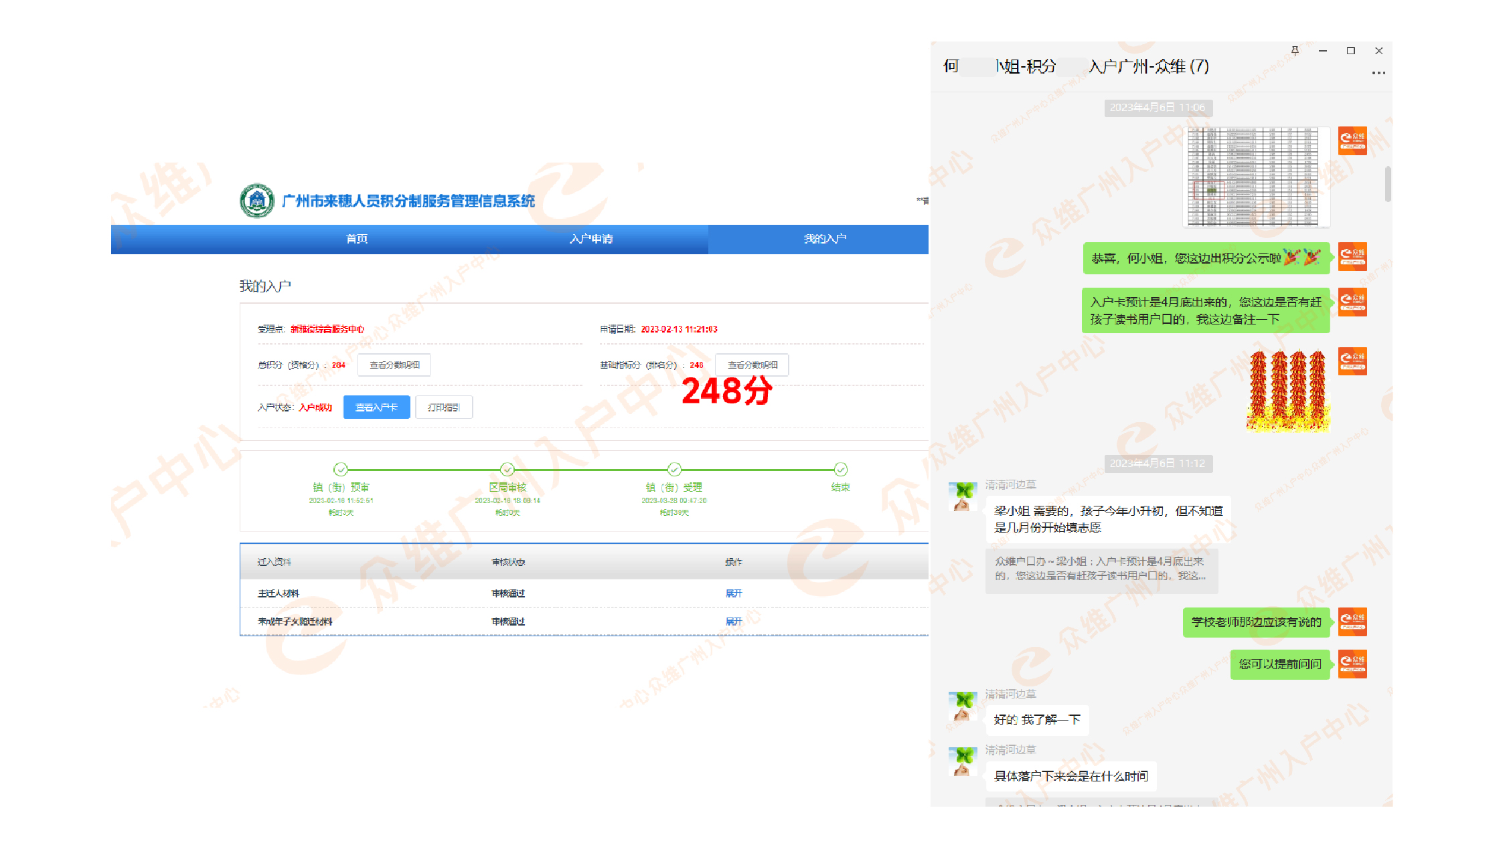Screen dimensions: 1507x847
Task: Click the red 入户成功 status text
Action: [315, 407]
